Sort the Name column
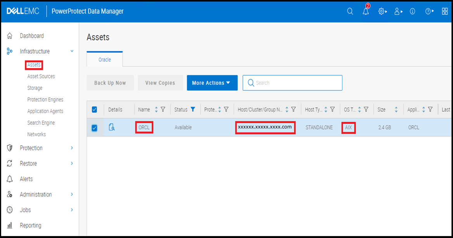Viewport: 453px width, 238px height. coord(156,110)
